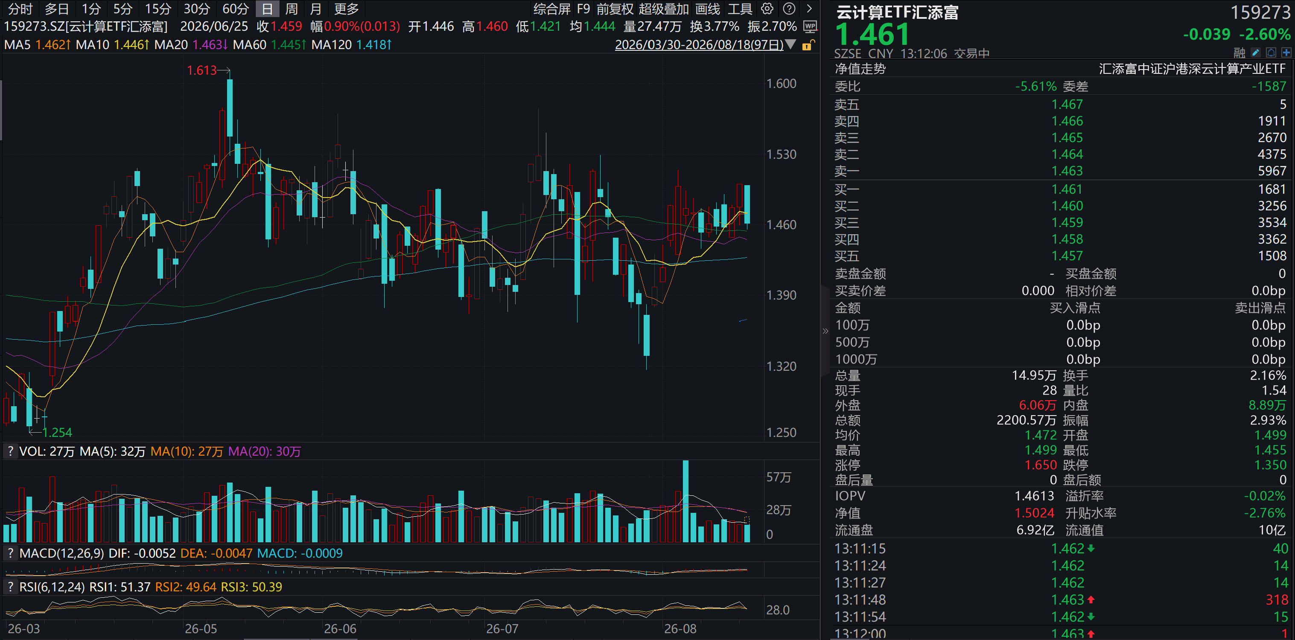Select the 卖五 ask price 1.467
This screenshot has width=1295, height=640.
1067,104
